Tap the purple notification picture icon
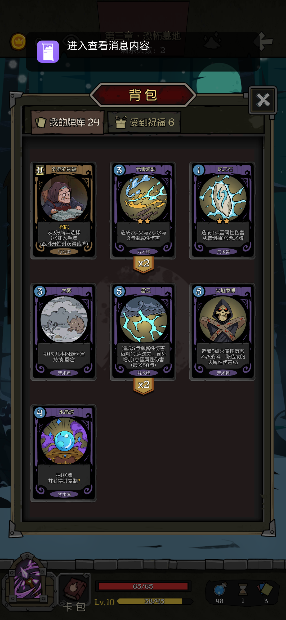 click(48, 52)
